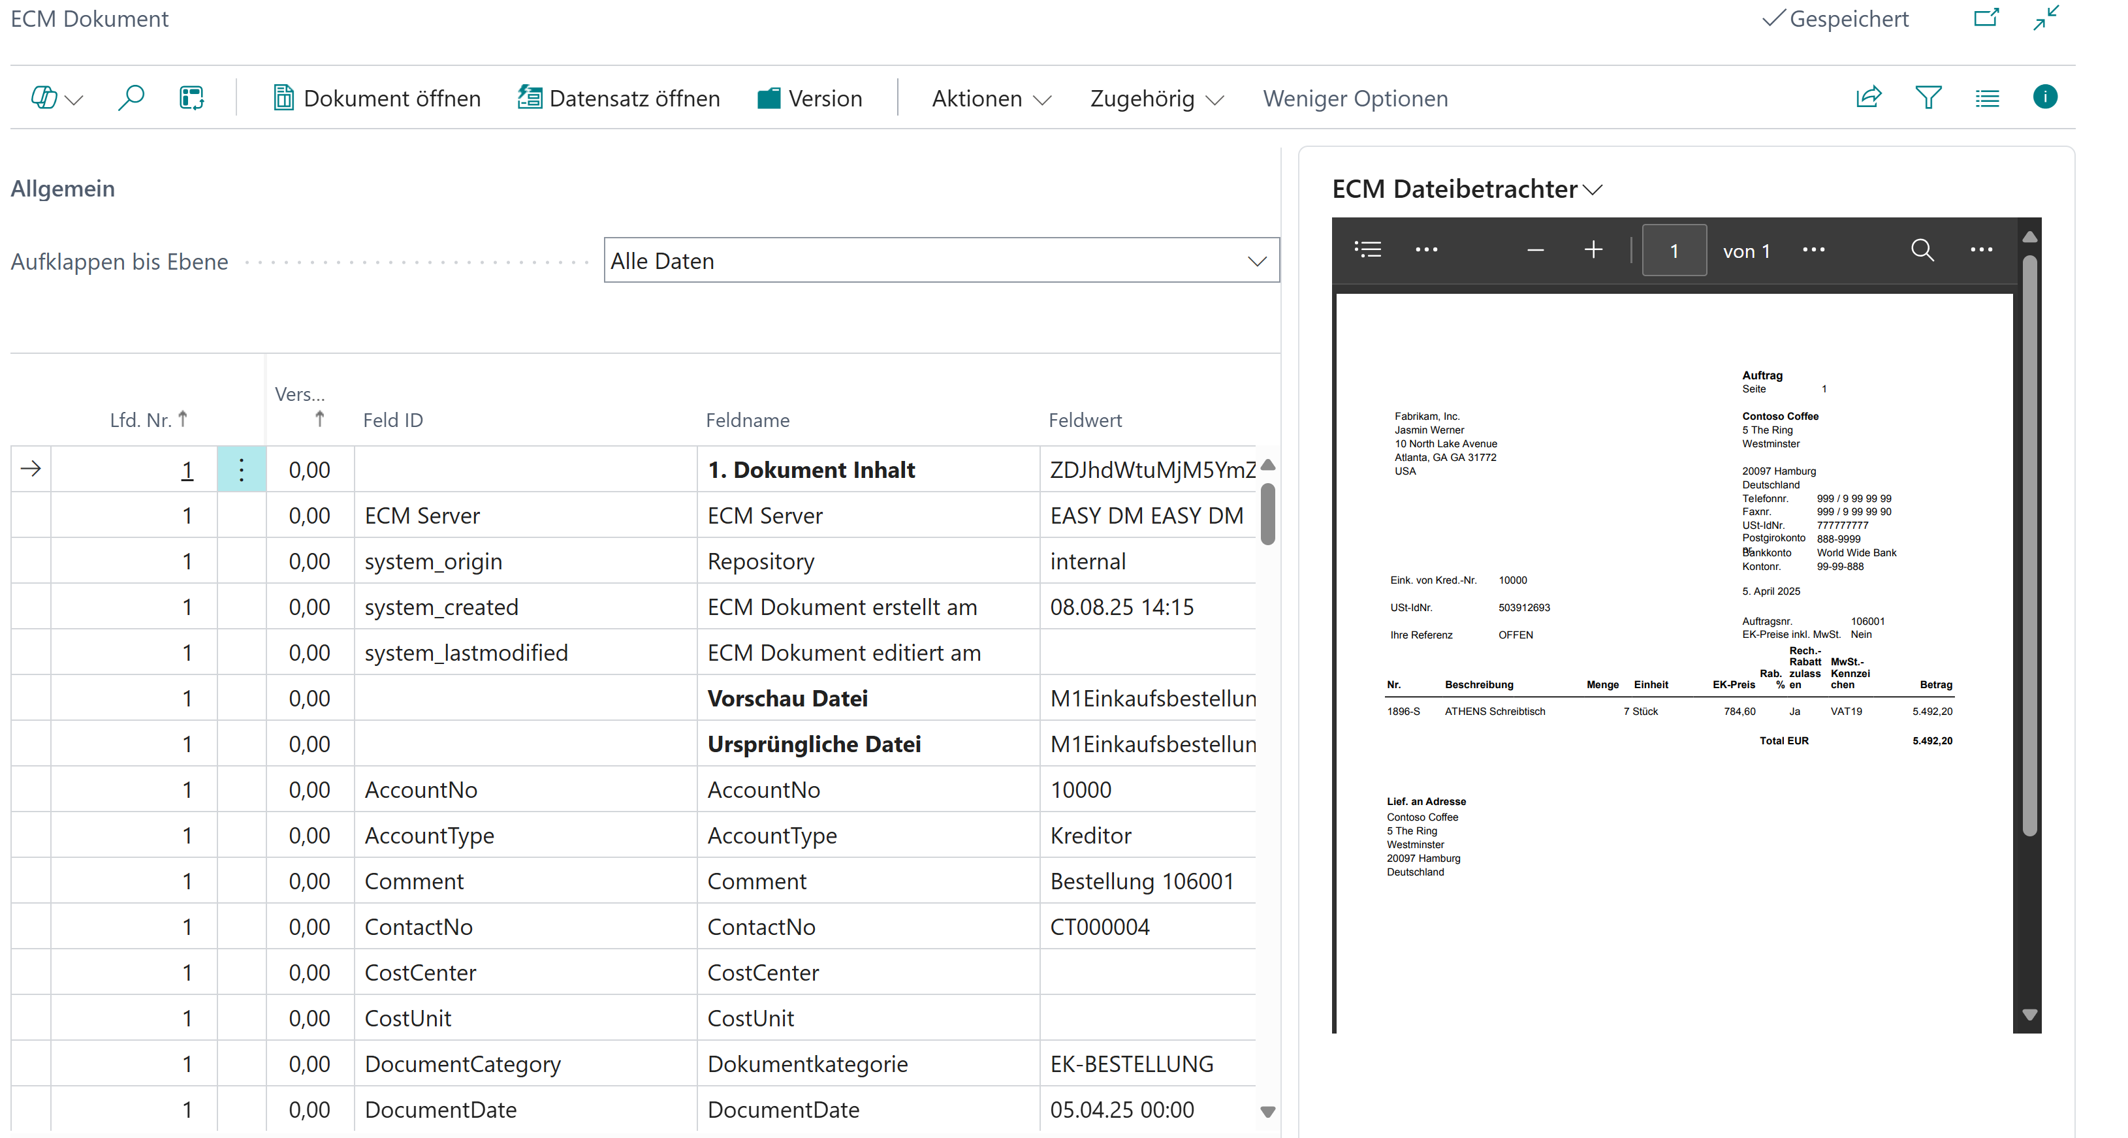Screen dimensions: 2128x1138
Task: Open Aufklappen bis Ebene dropdown
Action: (x=941, y=261)
